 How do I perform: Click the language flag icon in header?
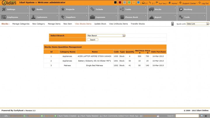(157, 3)
